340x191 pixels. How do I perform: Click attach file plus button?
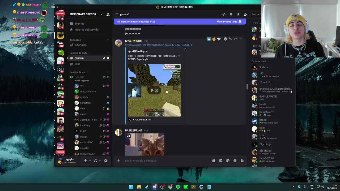[x=119, y=161]
